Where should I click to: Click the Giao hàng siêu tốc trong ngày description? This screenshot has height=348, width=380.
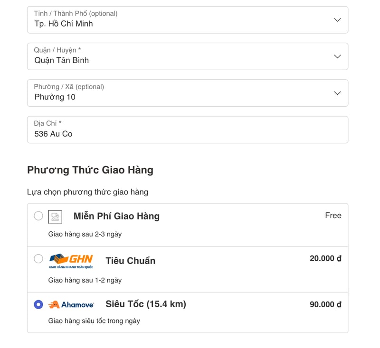(x=94, y=321)
